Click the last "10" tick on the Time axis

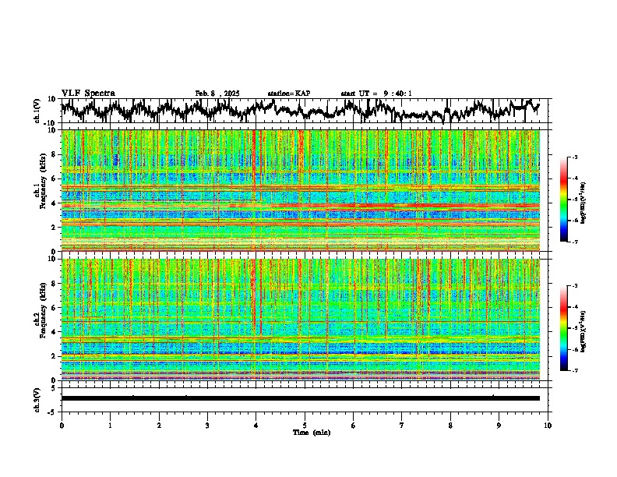548,426
